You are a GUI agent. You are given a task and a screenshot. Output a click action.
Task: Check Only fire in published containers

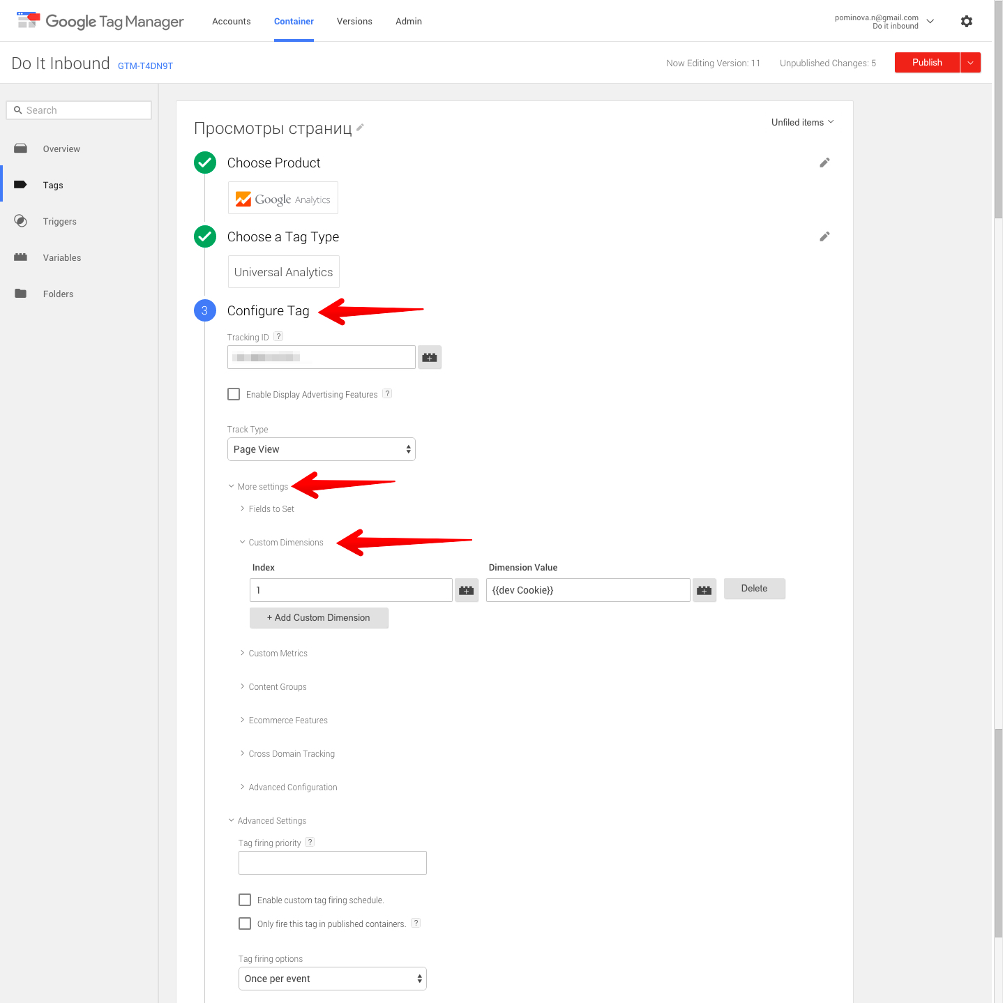245,923
